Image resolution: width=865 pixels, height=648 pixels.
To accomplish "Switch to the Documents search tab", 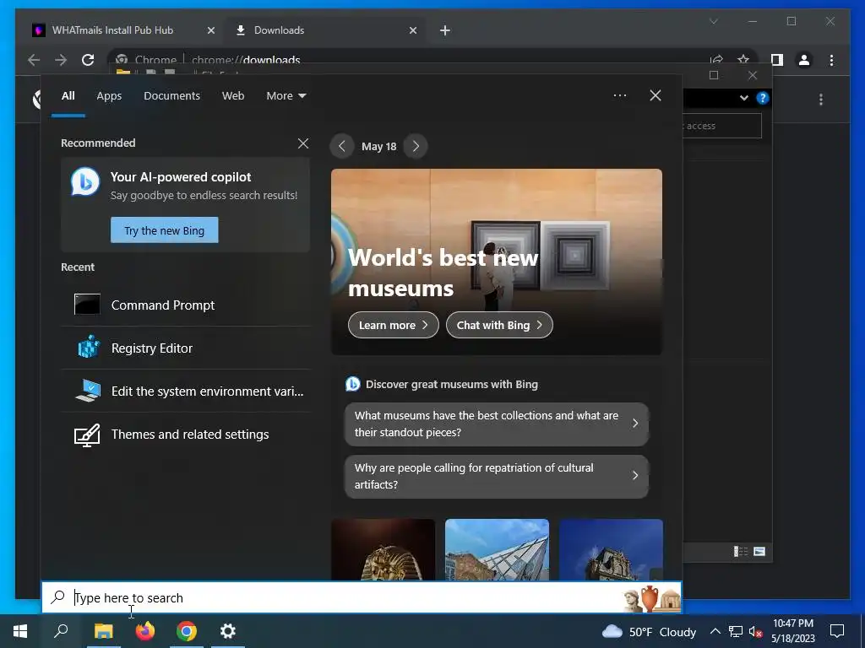I will (x=171, y=96).
